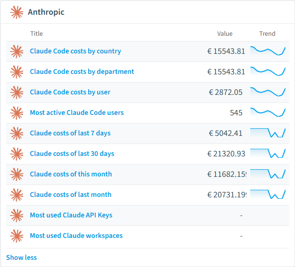The image size is (295, 267).
Task: Click the icon beside Most used Claude API Keys
Action: pyautogui.click(x=17, y=216)
